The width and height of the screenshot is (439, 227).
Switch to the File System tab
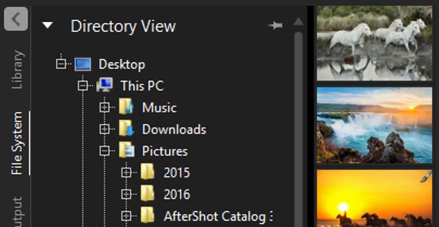(x=17, y=143)
